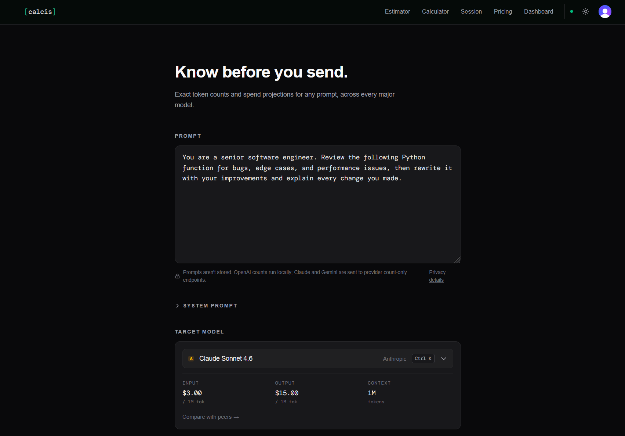Open the Claude Sonnet 4.6 model selector
Screen dimensions: 625x436
(317, 358)
